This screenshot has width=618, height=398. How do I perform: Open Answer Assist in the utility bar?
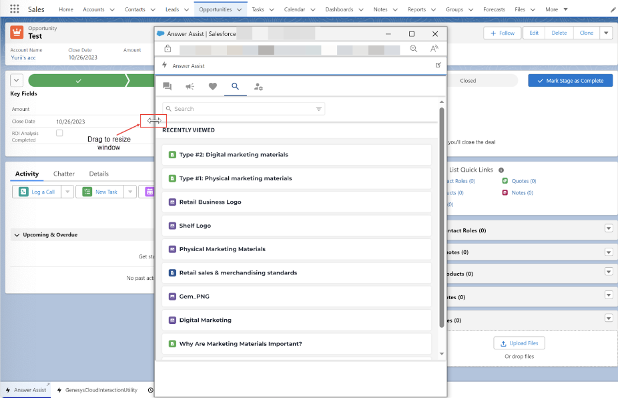(26, 390)
